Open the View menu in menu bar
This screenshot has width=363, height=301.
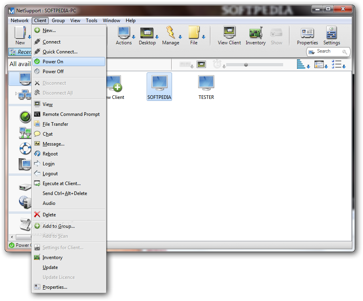coord(75,21)
